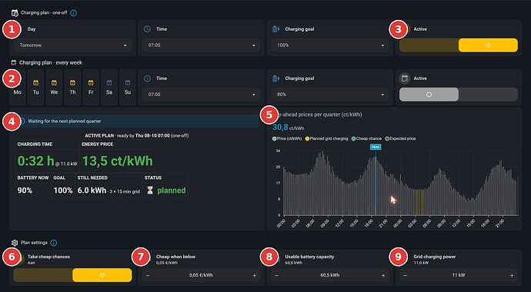Toggle Saturday in the weekly charging plan

tap(109, 88)
